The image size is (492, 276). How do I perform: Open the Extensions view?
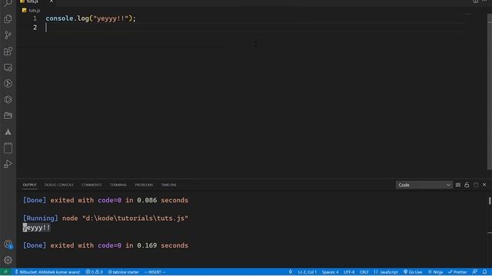(x=8, y=51)
